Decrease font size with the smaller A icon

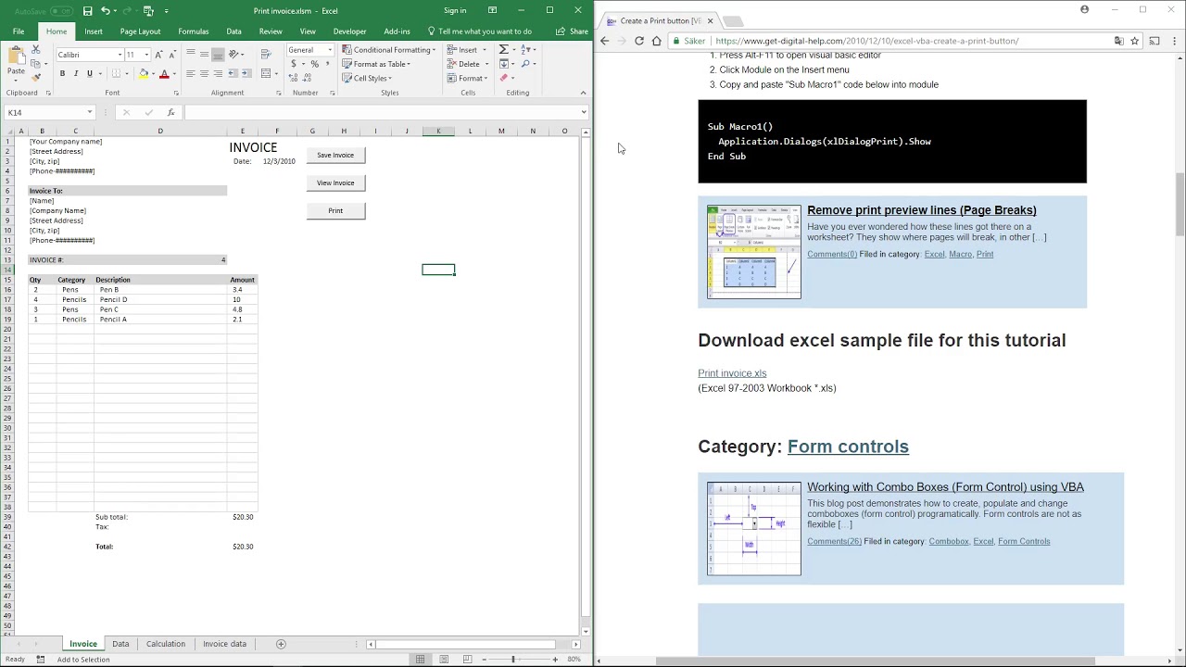[171, 55]
